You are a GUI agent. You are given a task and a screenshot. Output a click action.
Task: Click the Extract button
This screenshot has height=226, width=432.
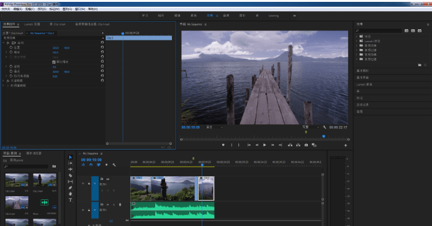pyautogui.click(x=298, y=145)
